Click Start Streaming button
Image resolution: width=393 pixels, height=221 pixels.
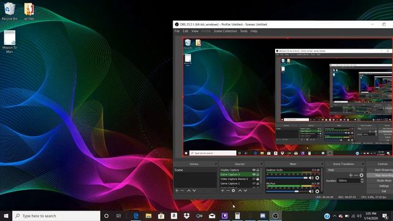(380, 170)
